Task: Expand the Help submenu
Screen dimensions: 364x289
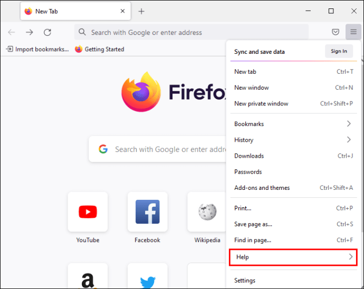Action: pos(293,257)
